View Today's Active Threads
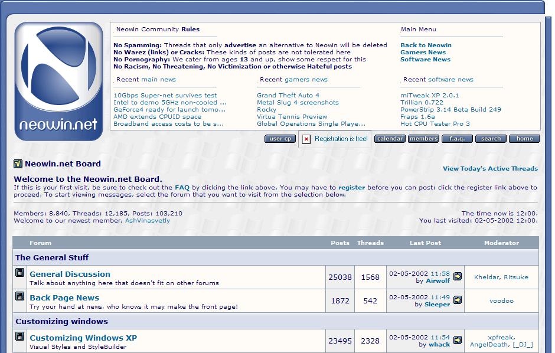Image resolution: width=555 pixels, height=353 pixels. pyautogui.click(x=490, y=169)
